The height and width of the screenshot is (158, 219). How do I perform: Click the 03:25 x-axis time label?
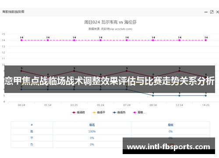[x=74, y=105]
